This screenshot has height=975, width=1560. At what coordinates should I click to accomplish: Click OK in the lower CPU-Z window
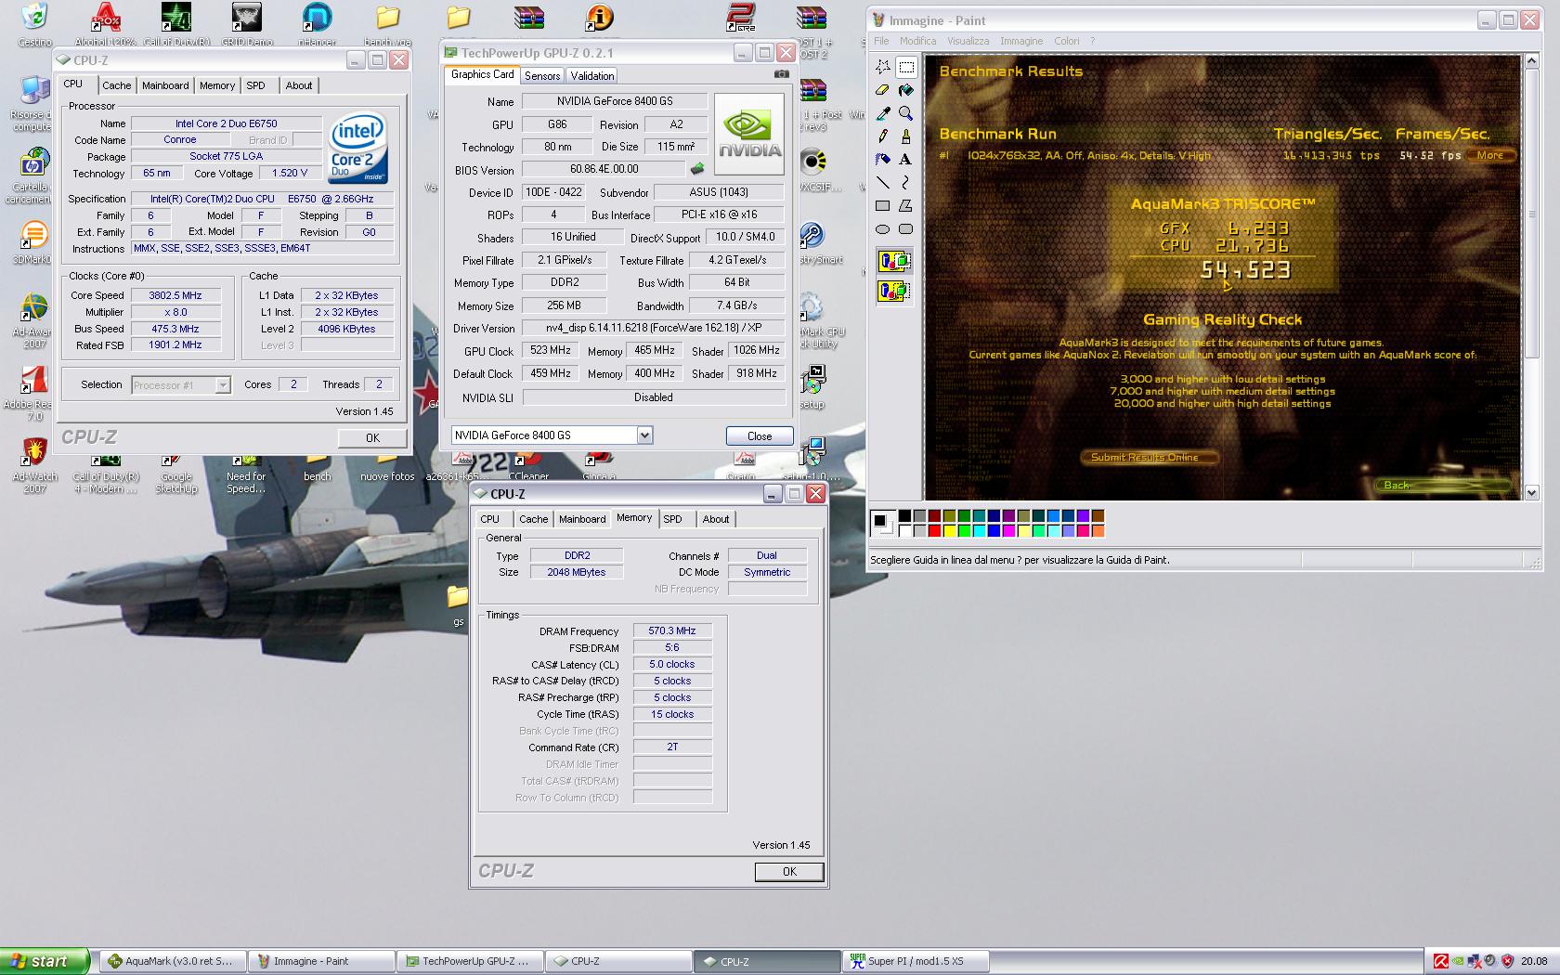(x=789, y=872)
